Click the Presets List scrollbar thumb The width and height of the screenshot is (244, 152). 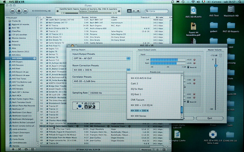pos(181,110)
